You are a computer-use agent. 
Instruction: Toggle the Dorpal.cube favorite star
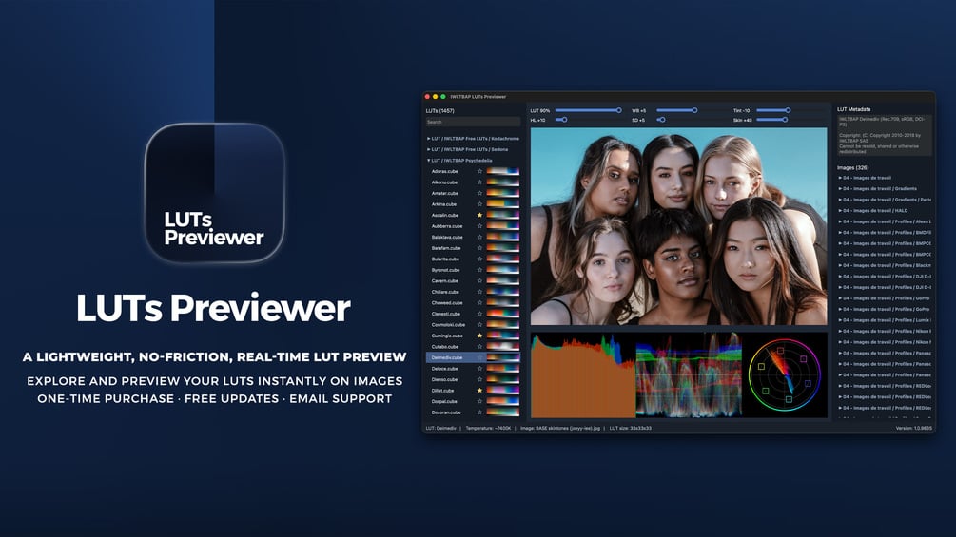pyautogui.click(x=479, y=402)
